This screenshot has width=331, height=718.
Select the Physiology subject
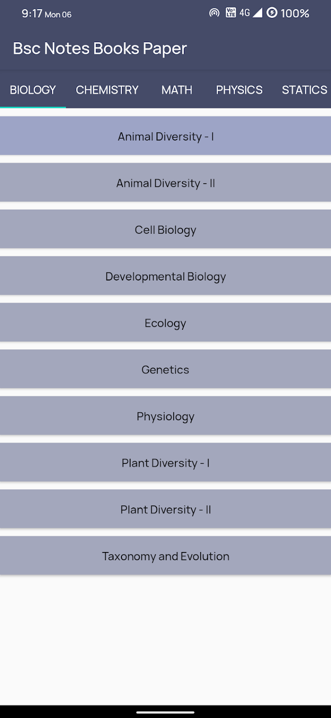pos(165,416)
